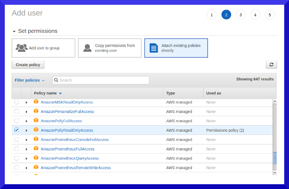Expand the AmazonPersonalizeFullAccess row details
The image size is (289, 189).
pyautogui.click(x=26, y=112)
